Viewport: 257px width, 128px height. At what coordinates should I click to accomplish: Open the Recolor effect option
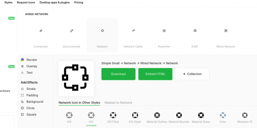[31, 60]
